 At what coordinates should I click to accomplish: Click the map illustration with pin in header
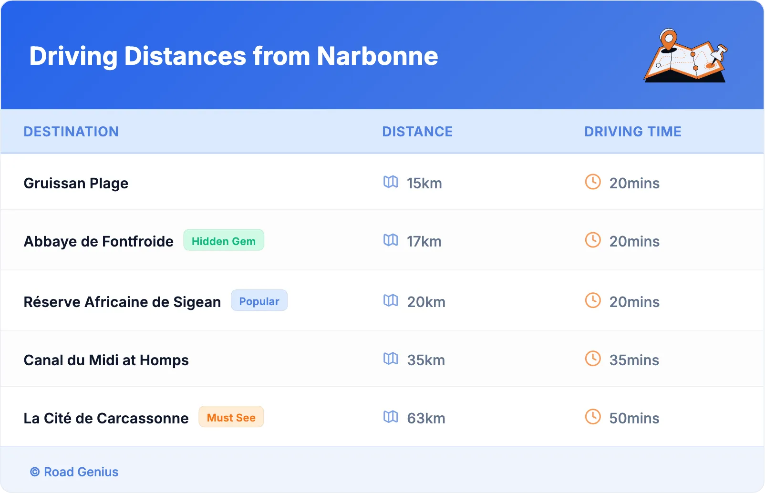[685, 55]
